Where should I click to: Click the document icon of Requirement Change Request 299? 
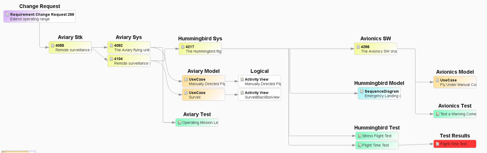click(7, 14)
